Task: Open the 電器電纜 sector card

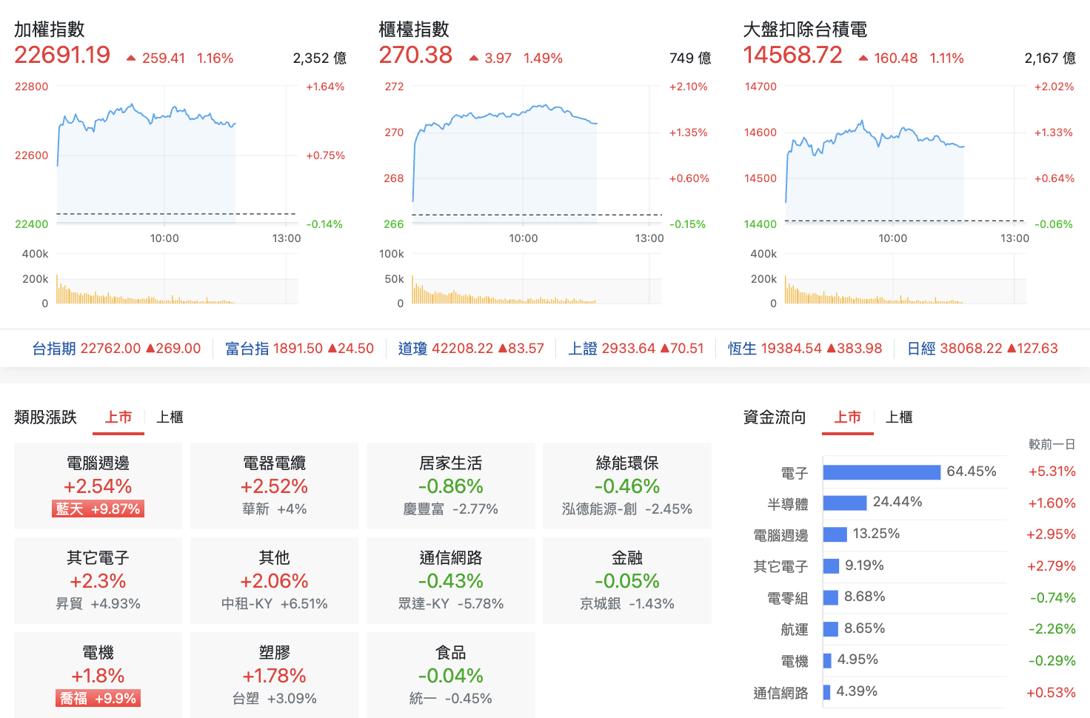Action: 274,486
